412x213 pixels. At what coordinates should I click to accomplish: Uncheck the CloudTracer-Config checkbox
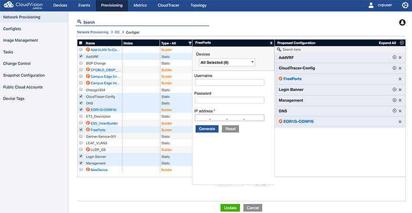point(81,96)
